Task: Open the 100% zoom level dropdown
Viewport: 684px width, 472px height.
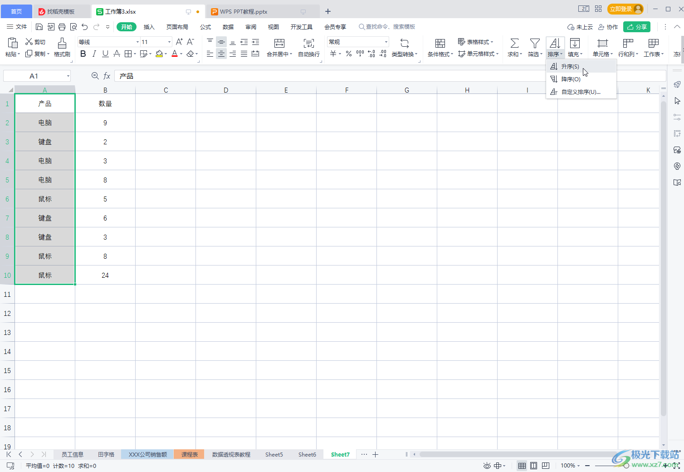Action: pos(570,466)
